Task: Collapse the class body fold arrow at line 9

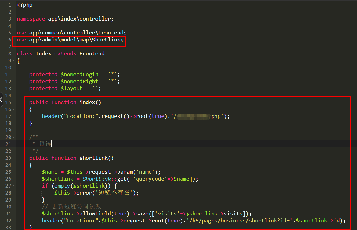Action: [13, 60]
